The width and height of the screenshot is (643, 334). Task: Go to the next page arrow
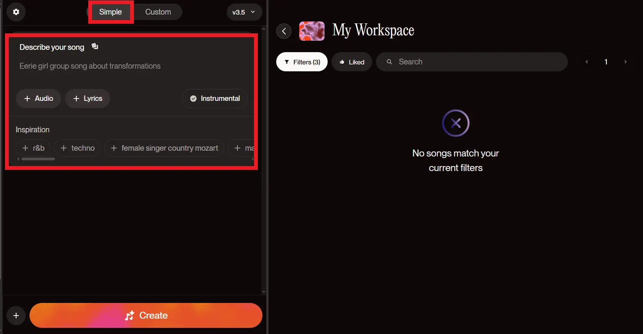click(x=625, y=62)
